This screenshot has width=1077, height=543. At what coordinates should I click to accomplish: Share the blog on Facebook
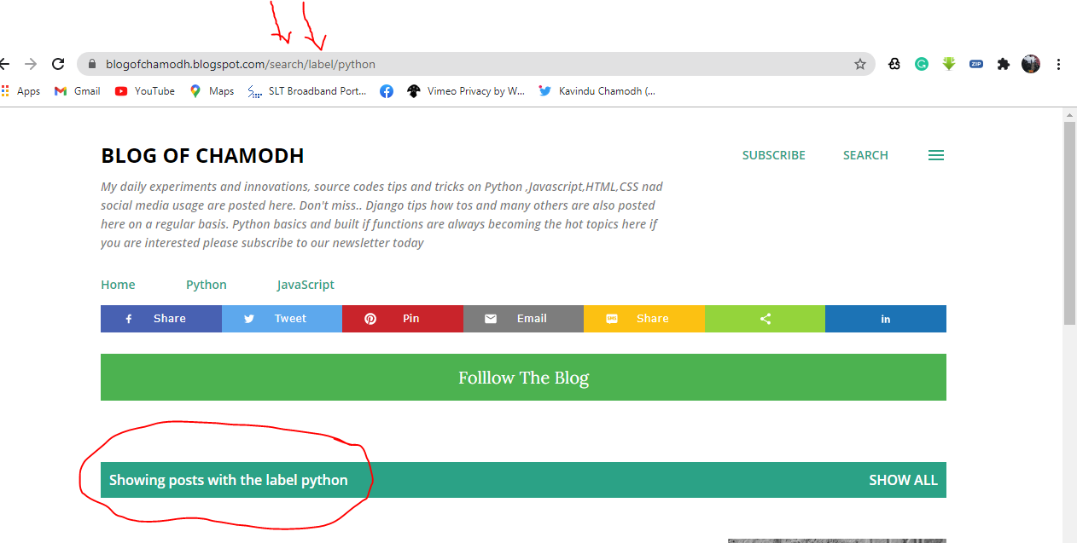point(161,319)
